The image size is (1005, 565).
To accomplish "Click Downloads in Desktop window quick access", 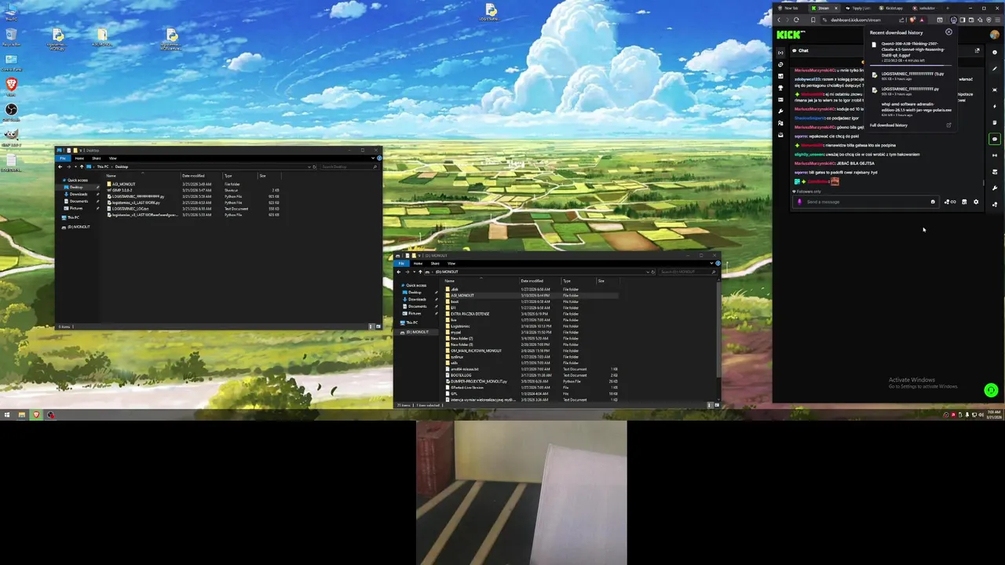I will pos(79,194).
